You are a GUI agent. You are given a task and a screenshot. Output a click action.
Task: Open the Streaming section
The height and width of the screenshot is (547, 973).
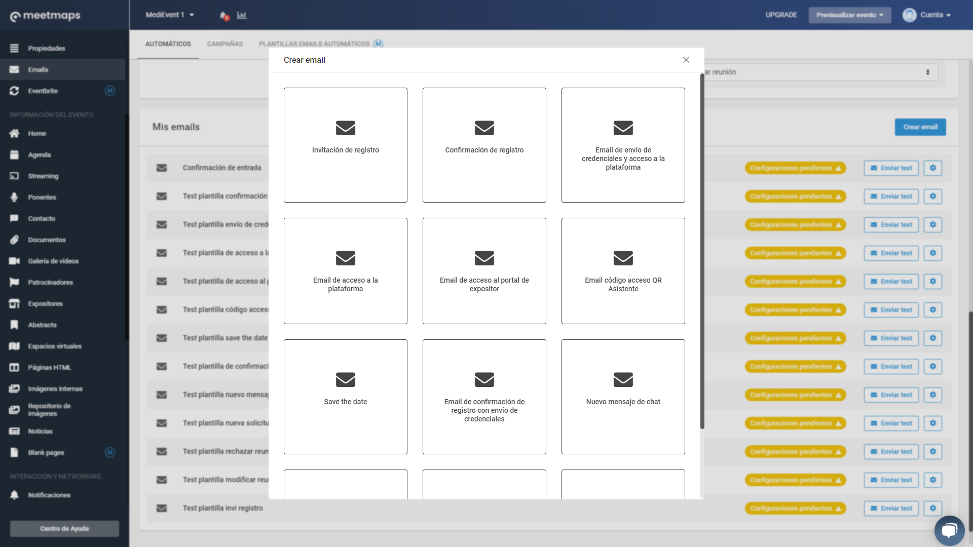[x=63, y=176]
